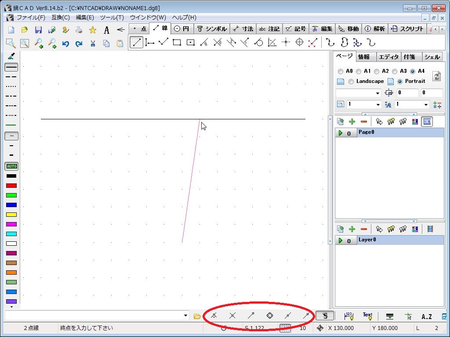Choose Landscape orientation
Screen dimensions: 450x337
(x=351, y=82)
